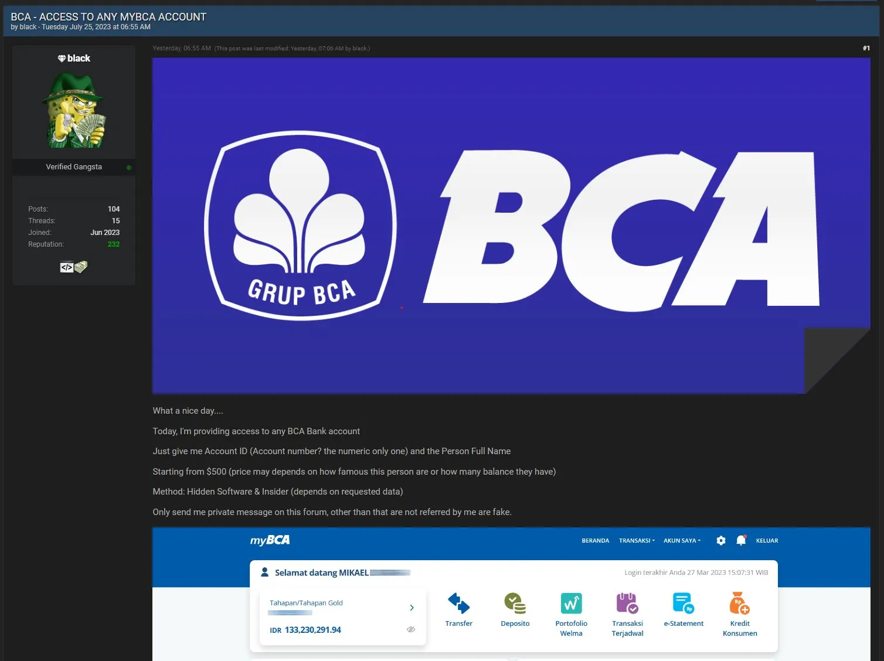Open the black username link in the sidebar

coord(79,59)
